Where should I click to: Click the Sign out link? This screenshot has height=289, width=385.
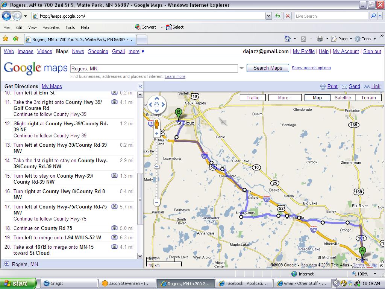(372, 51)
